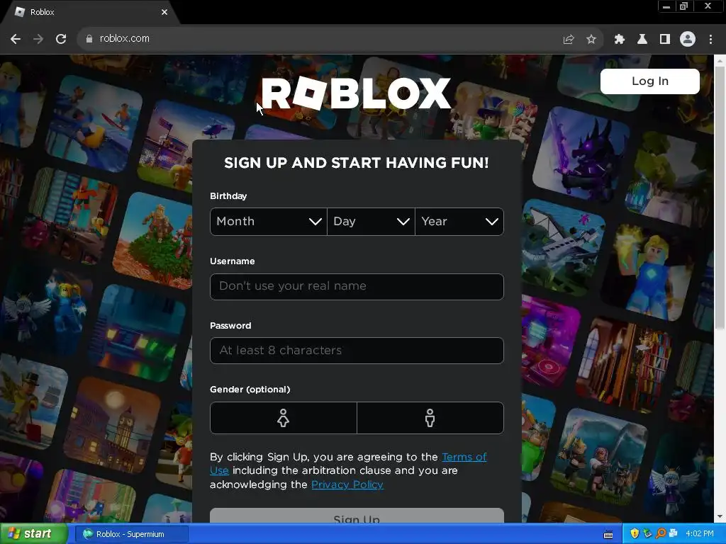Viewport: 726px width, 544px height.
Task: Click the clock tower game thumbnail
Action: (x=111, y=426)
